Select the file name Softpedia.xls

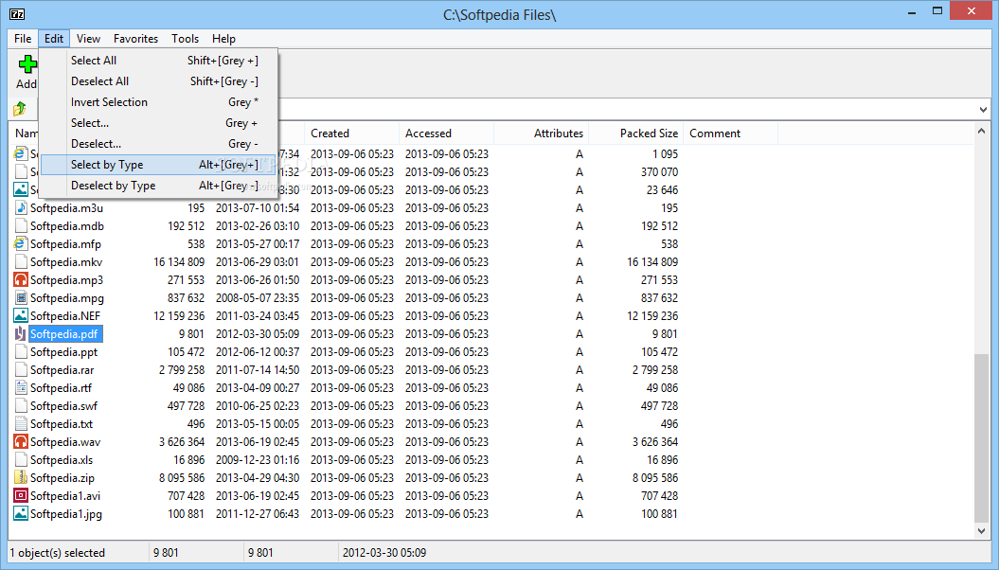point(62,459)
